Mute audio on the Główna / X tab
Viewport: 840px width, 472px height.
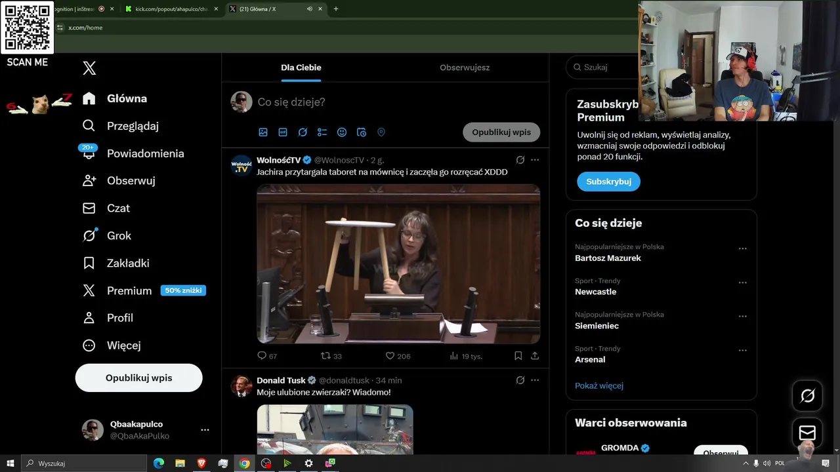tap(309, 9)
